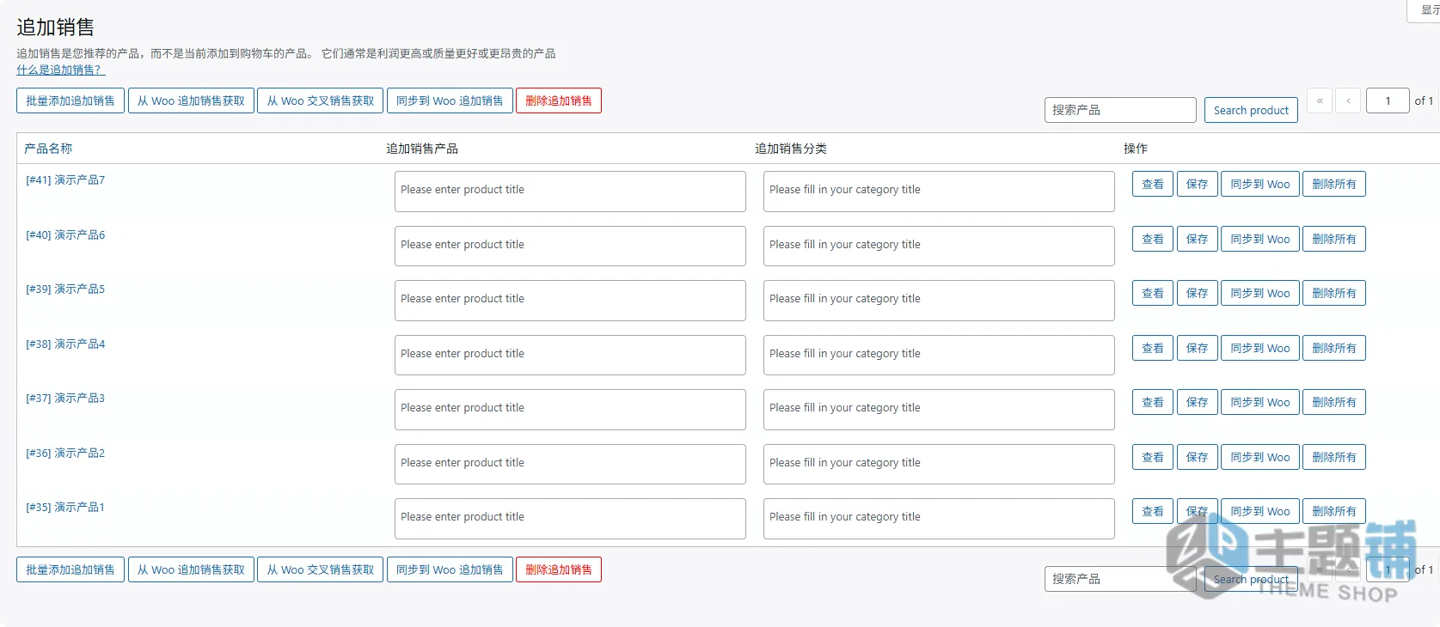Click category title field for 演示产品7
Screen dimensions: 1440x627
(x=939, y=192)
